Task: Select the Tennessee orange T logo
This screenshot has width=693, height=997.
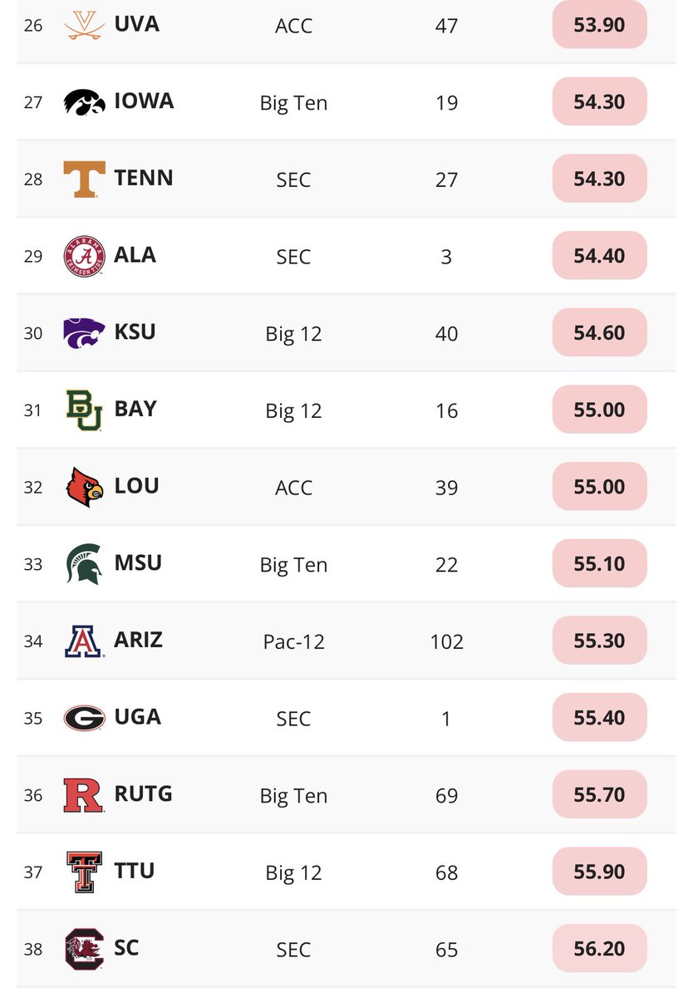Action: [84, 179]
